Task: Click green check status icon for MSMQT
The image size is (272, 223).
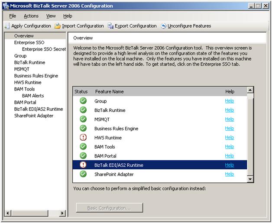Action: [x=83, y=119]
